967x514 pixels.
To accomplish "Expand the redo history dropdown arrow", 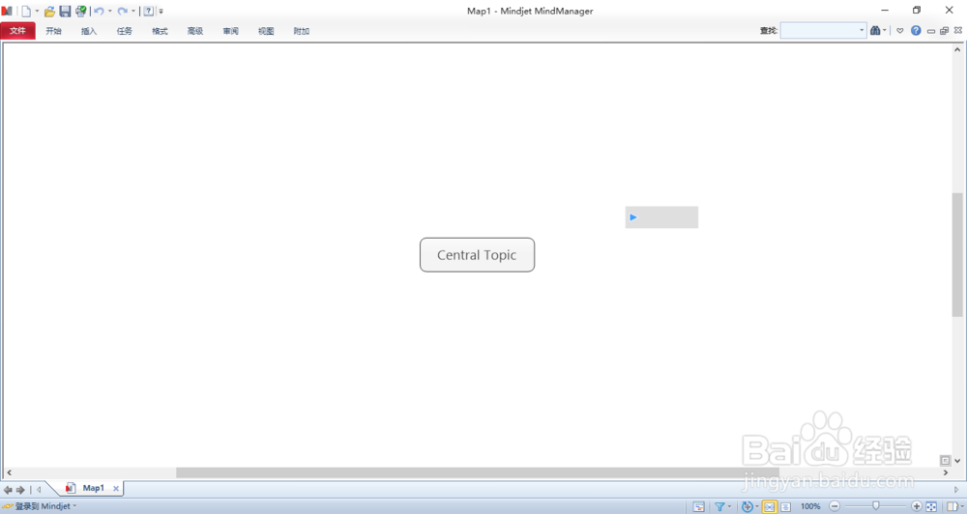I will pyautogui.click(x=133, y=11).
